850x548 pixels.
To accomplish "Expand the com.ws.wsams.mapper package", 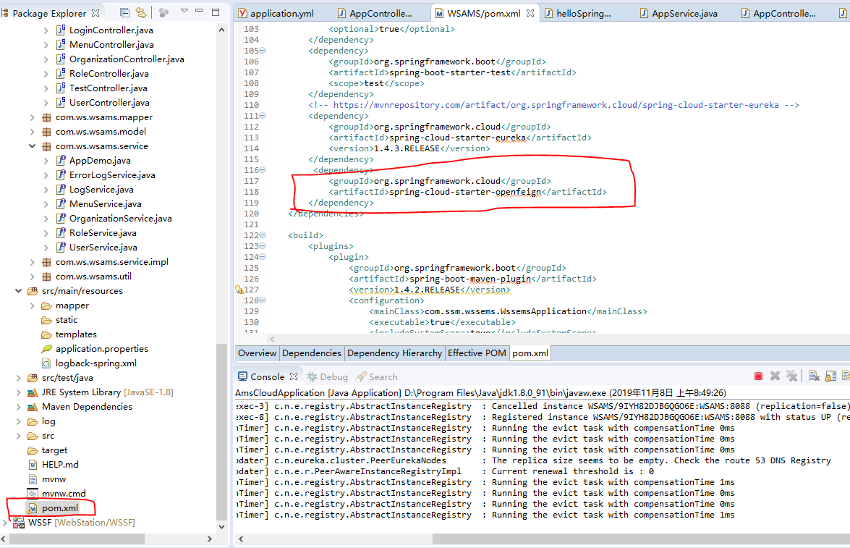I will click(x=31, y=117).
